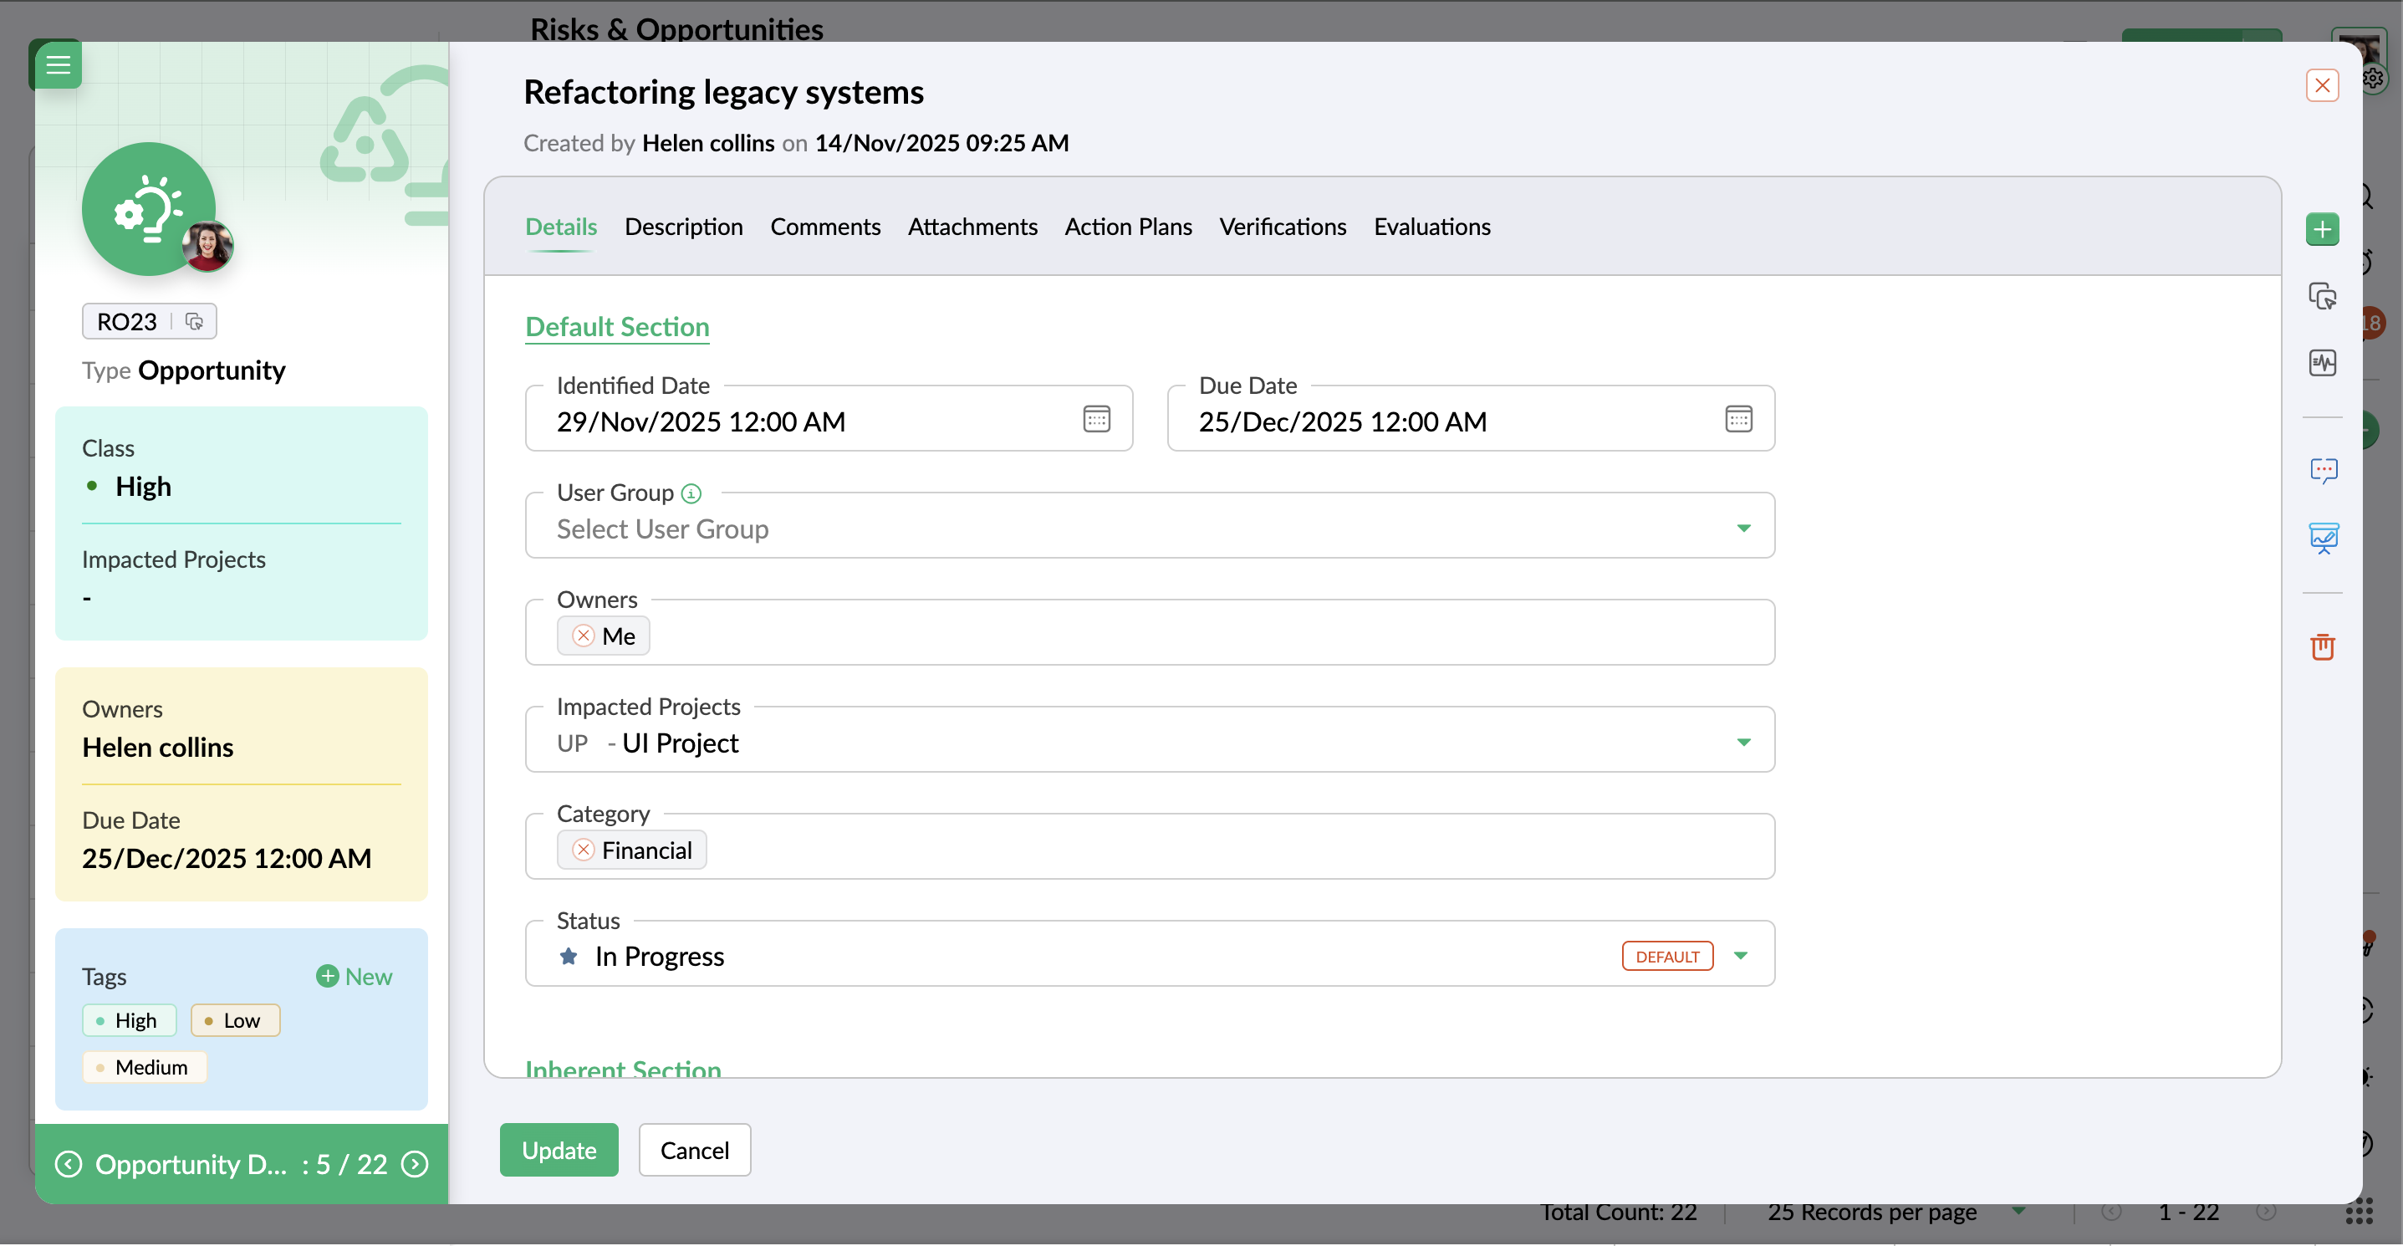Go to next opportunity record arrow

(415, 1164)
